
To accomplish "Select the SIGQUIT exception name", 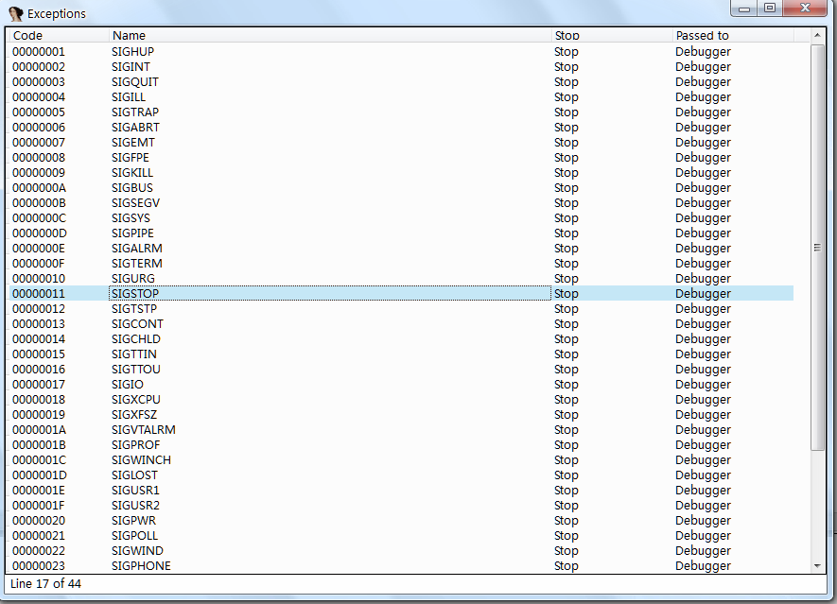I will point(135,81).
